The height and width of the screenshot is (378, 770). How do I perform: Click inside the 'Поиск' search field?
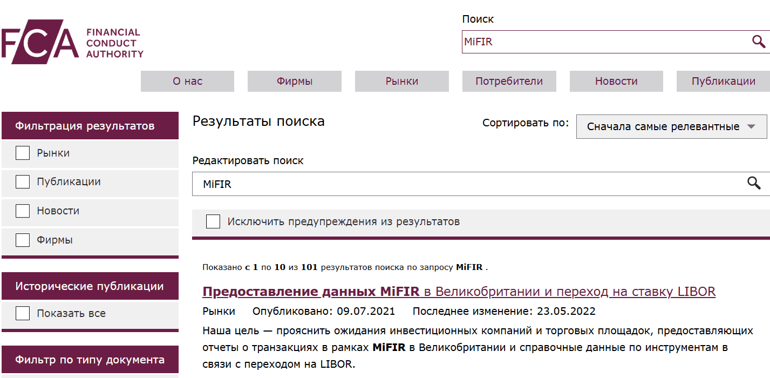pyautogui.click(x=594, y=41)
